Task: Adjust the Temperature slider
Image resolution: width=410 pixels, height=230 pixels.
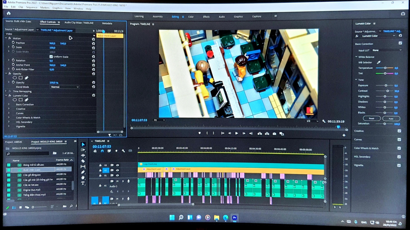Action: coord(385,68)
